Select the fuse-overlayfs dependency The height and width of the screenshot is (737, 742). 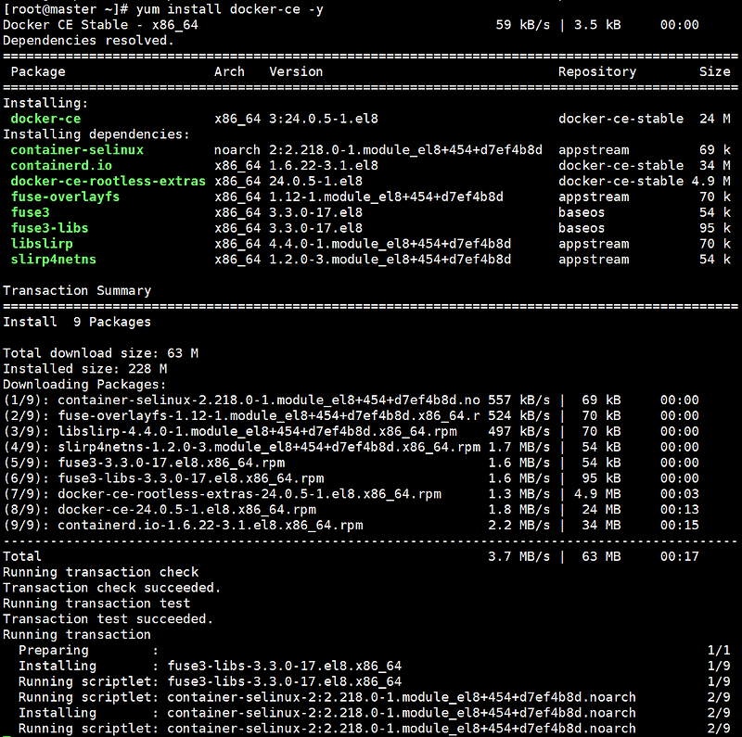click(x=65, y=197)
